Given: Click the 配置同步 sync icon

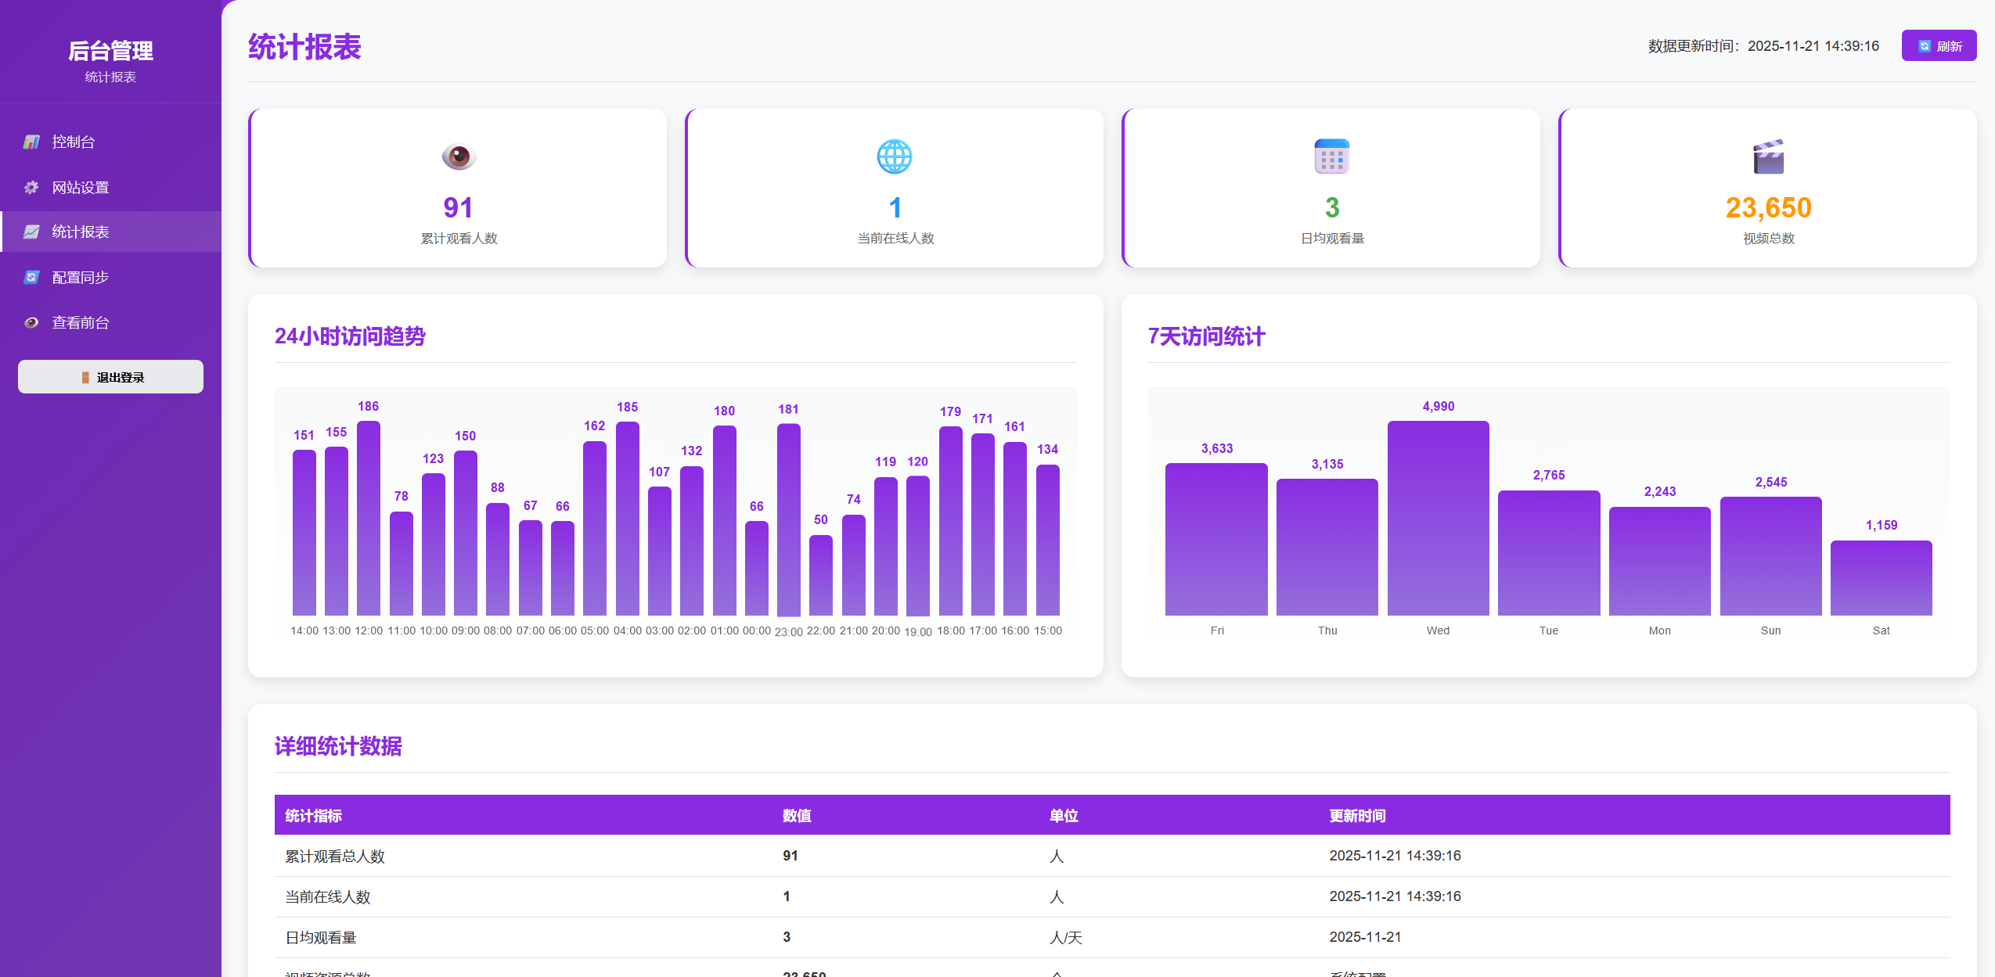Looking at the screenshot, I should coord(31,277).
